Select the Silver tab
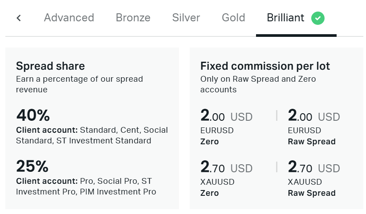 pyautogui.click(x=186, y=18)
